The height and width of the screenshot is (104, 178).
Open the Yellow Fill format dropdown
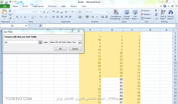[80, 42]
